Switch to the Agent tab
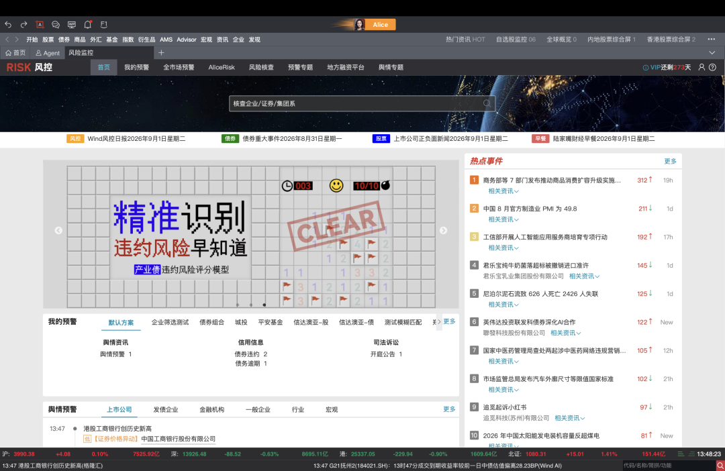Viewport: 725px width, 471px height. (48, 53)
